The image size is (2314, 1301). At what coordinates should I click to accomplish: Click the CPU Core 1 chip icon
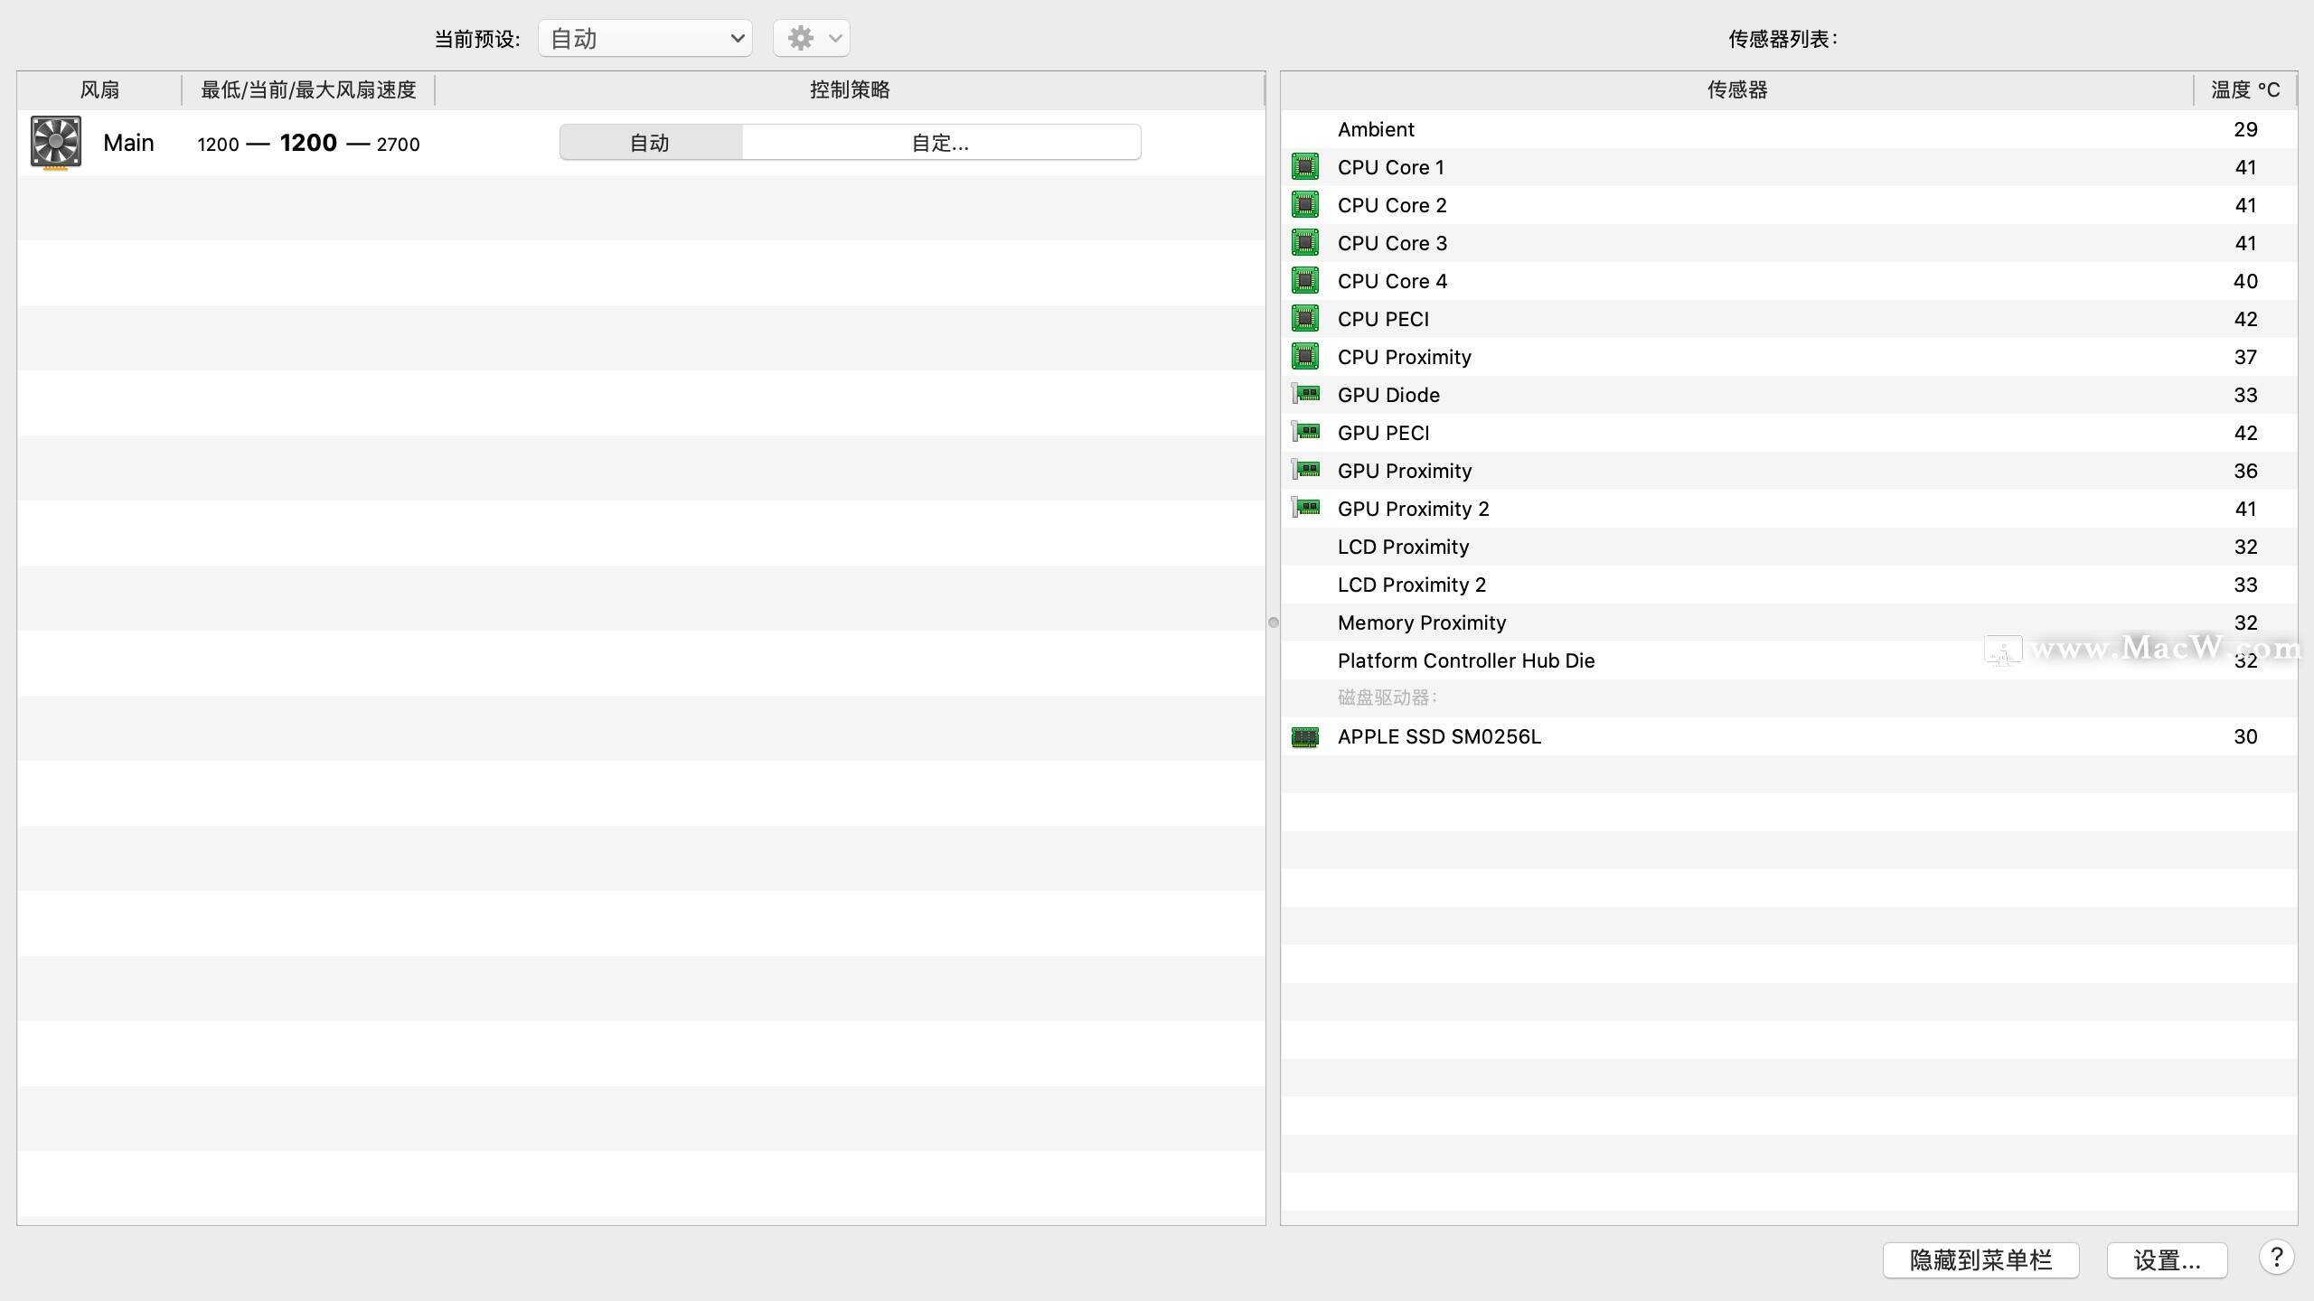[x=1304, y=167]
